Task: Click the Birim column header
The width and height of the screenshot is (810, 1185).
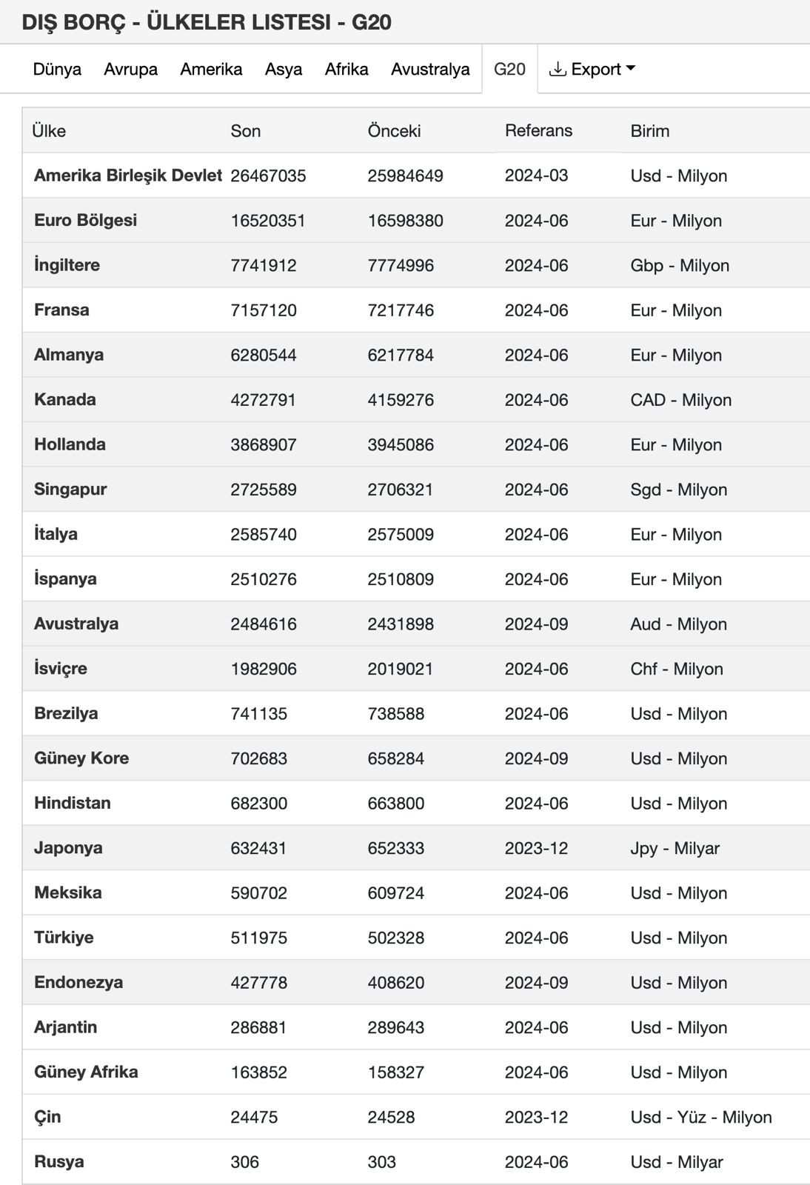Action: point(649,131)
